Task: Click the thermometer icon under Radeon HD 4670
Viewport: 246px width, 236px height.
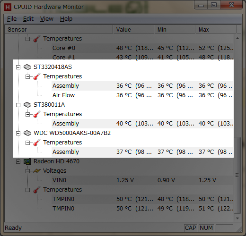Action: tap(37, 190)
